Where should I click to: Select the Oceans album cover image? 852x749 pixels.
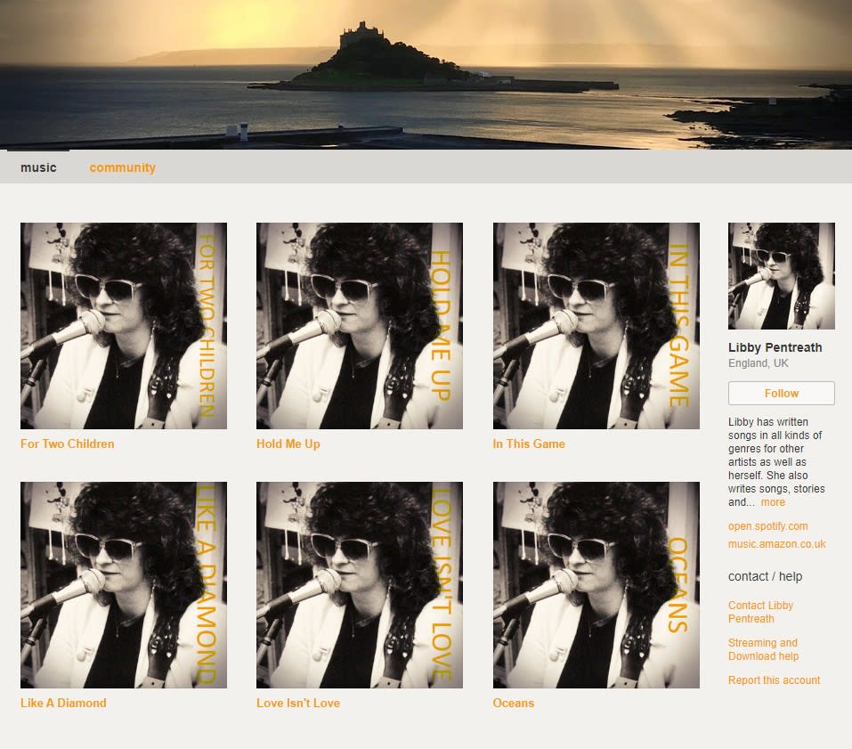pyautogui.click(x=596, y=585)
